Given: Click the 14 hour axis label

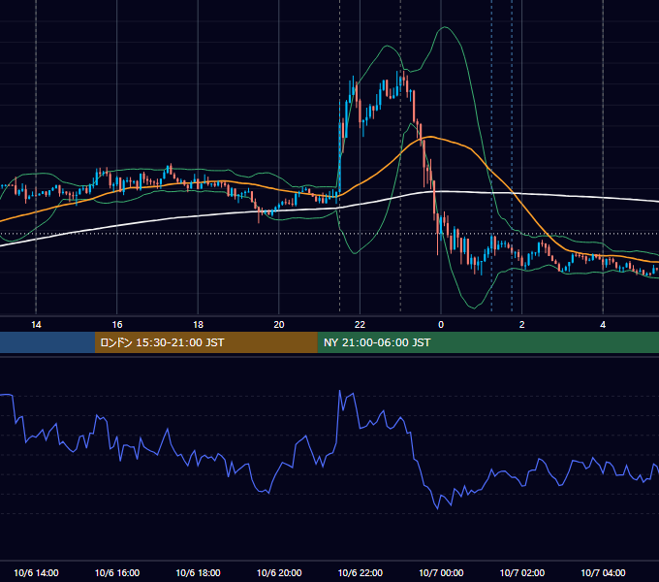Looking at the screenshot, I should pos(36,325).
